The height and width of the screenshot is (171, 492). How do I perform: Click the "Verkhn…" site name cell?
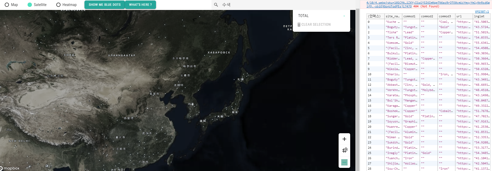point(393,90)
